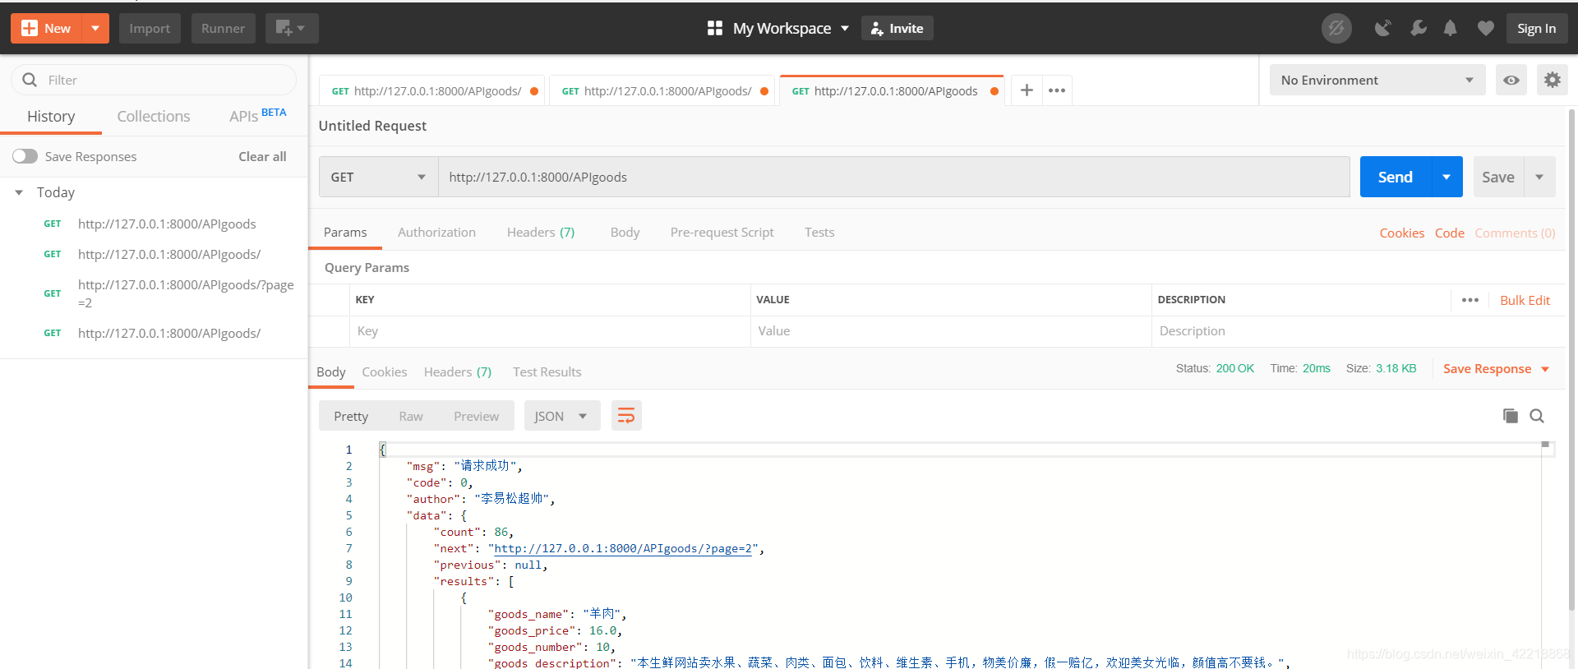
Task: Click the Description parameter input cell
Action: pos(1358,331)
